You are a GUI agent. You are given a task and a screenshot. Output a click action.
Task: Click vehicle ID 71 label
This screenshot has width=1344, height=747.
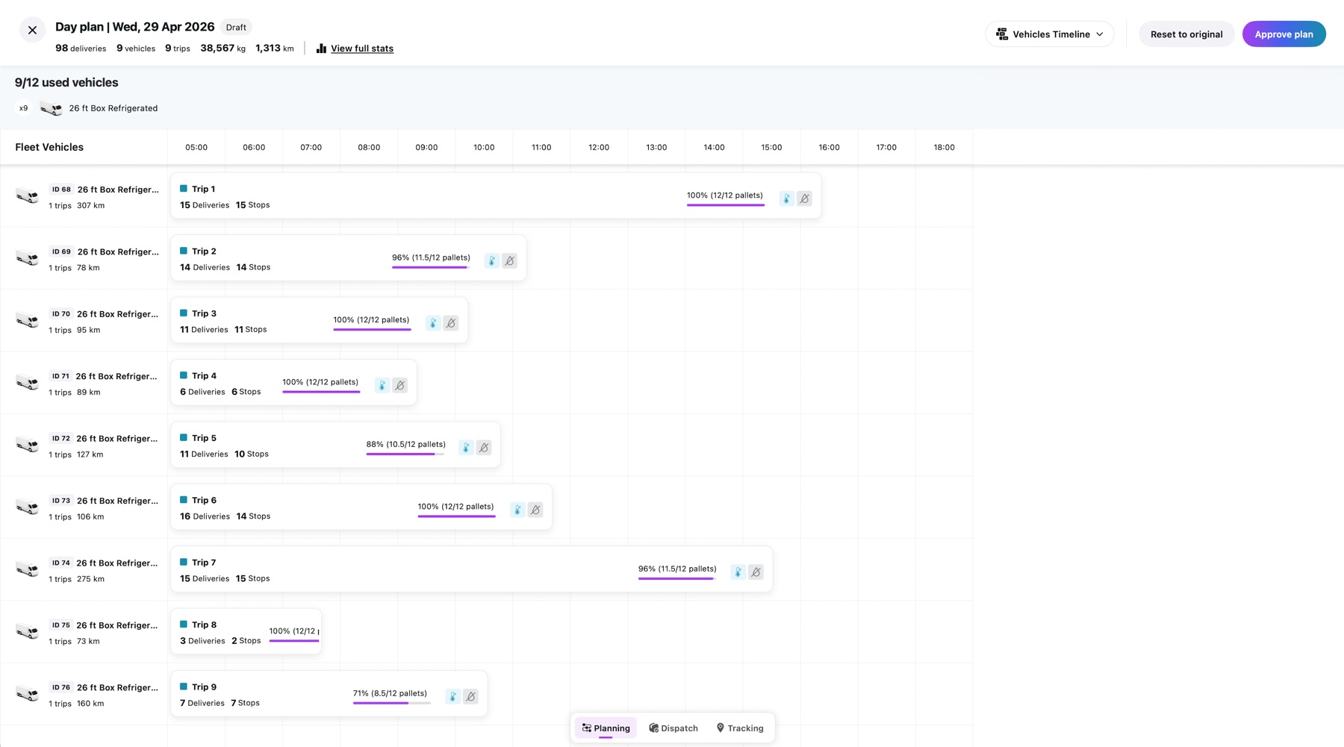point(60,376)
